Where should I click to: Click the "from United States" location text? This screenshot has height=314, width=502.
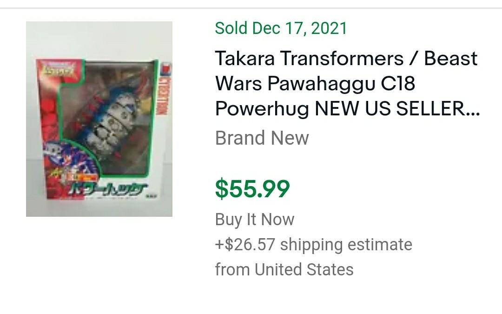[284, 269]
